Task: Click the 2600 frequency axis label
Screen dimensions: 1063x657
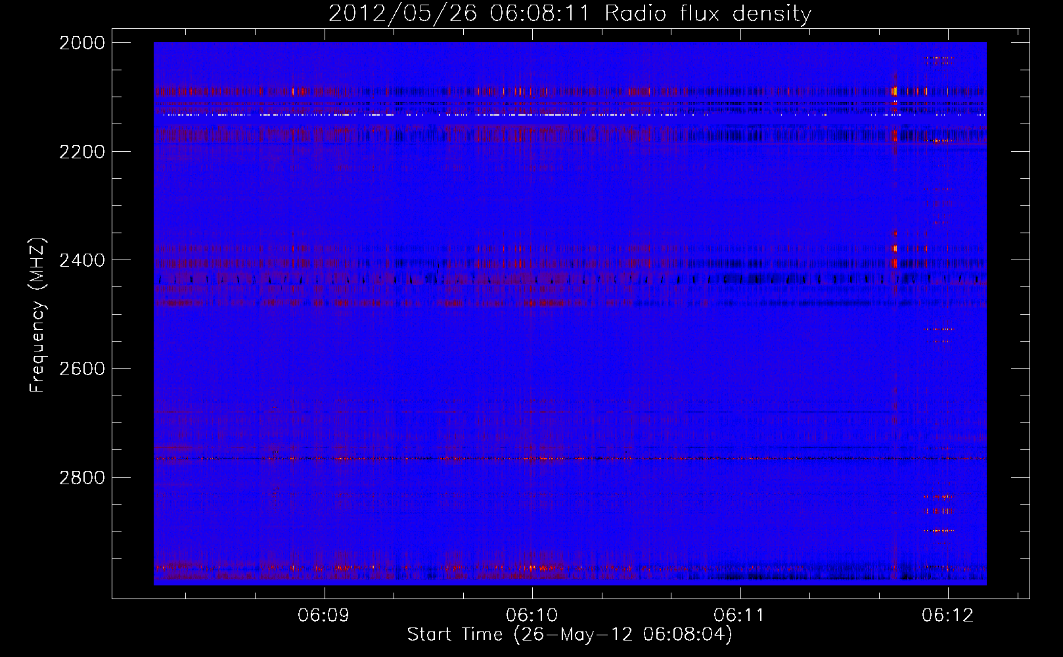Action: tap(81, 369)
